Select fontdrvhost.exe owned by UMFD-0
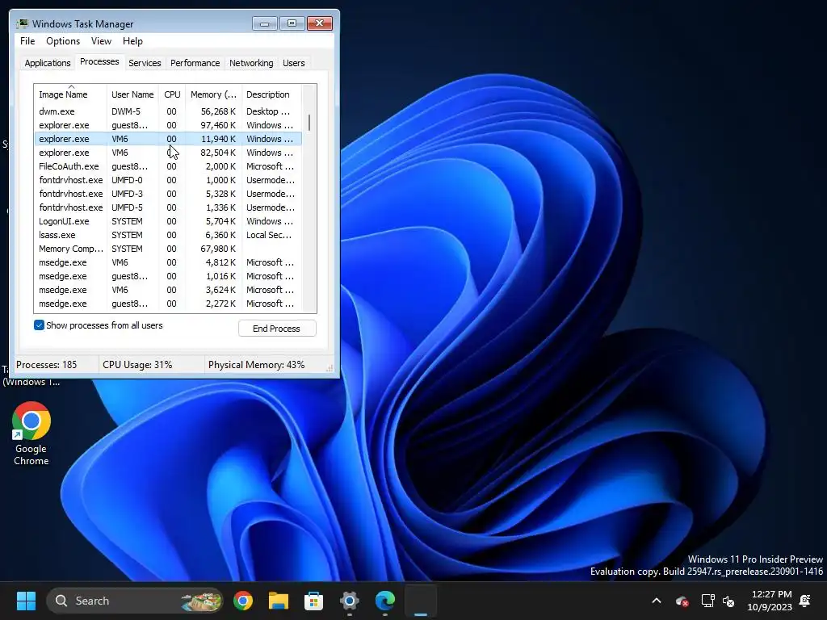Viewport: 827px width, 620px height. [168, 180]
